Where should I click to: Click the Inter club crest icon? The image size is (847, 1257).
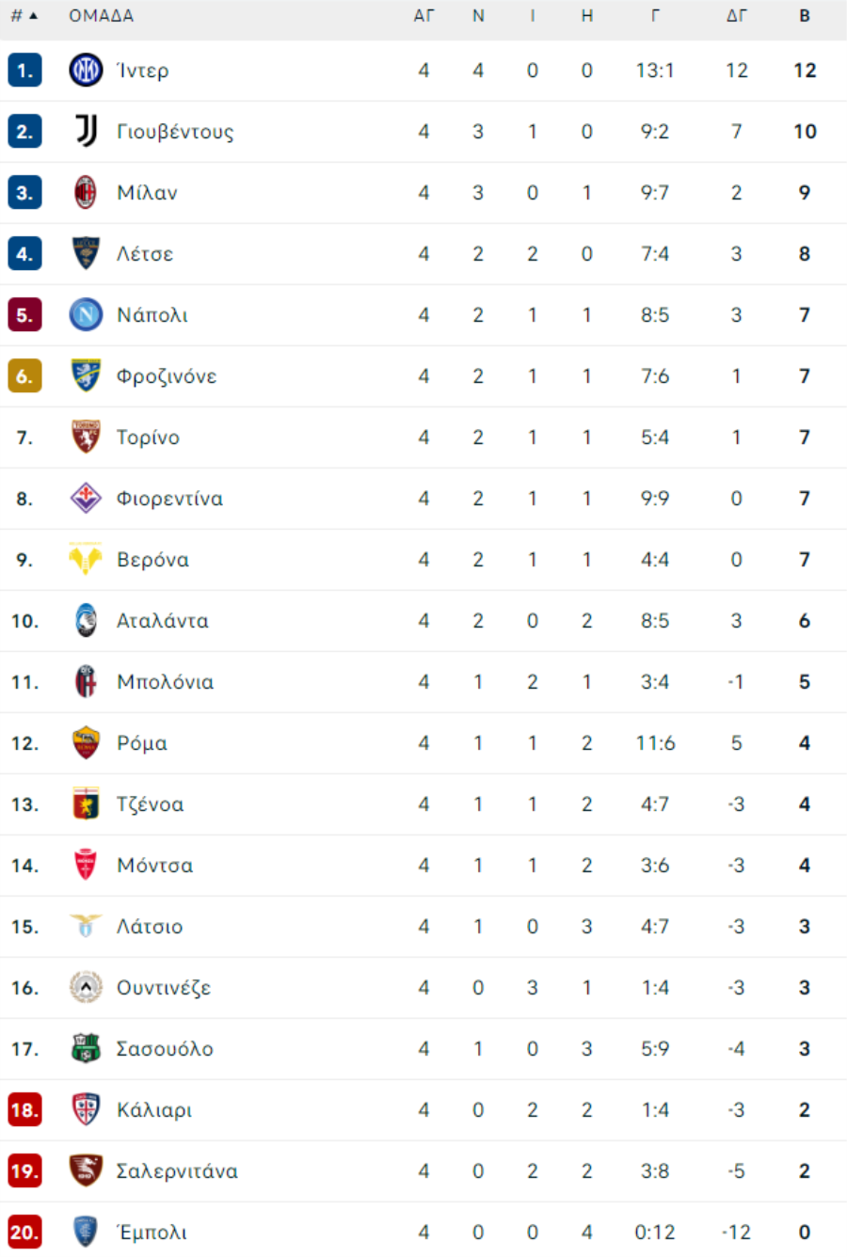tap(86, 70)
